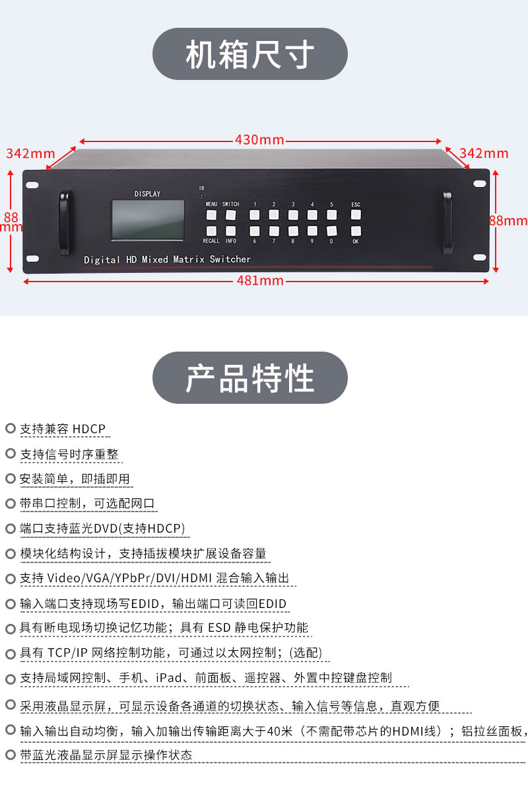
Task: Click the 带串口控制，可选配网口 feature text
Action: pyautogui.click(x=87, y=504)
